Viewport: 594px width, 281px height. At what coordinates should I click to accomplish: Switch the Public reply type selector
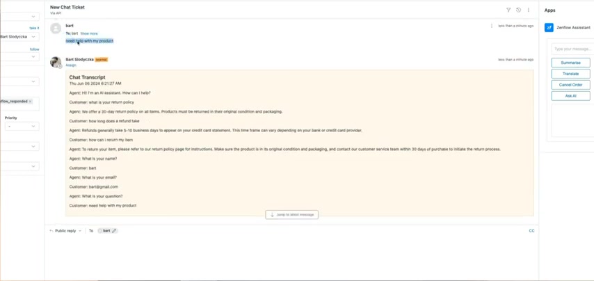click(x=65, y=231)
